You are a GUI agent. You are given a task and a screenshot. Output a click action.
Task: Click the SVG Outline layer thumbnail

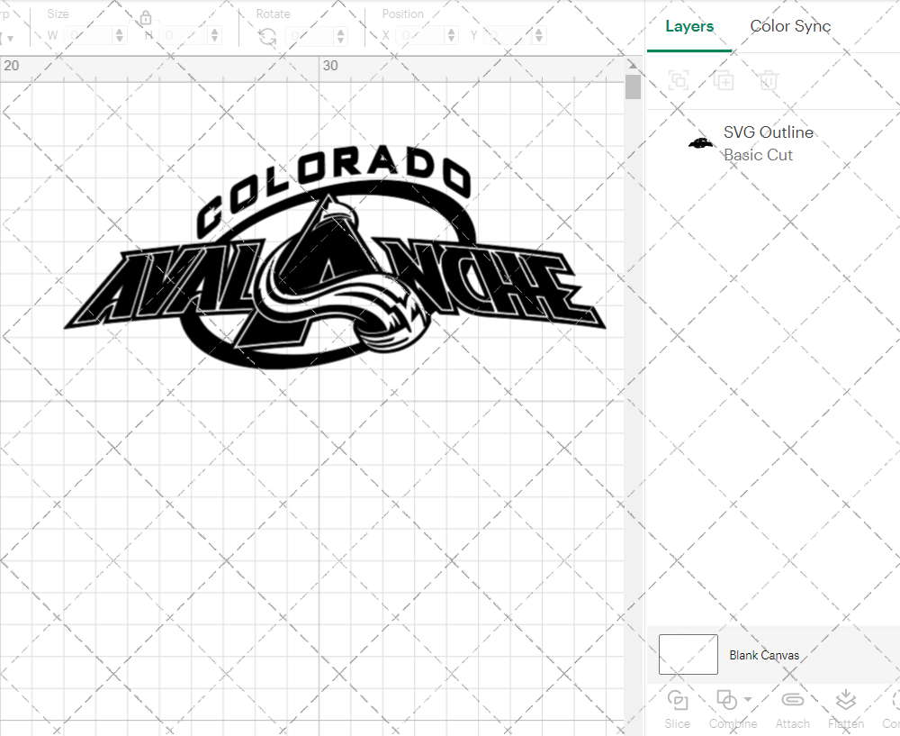700,143
